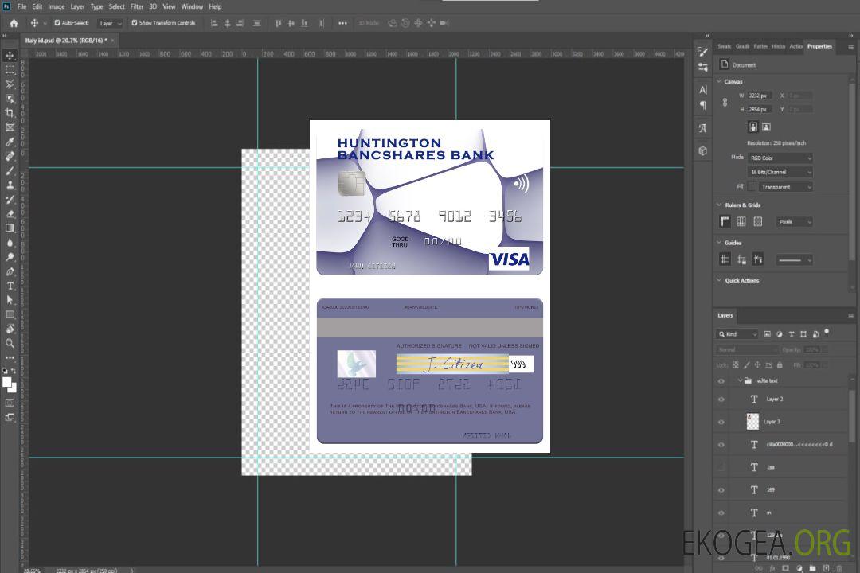Click the canvas Fill color swatch

click(752, 187)
